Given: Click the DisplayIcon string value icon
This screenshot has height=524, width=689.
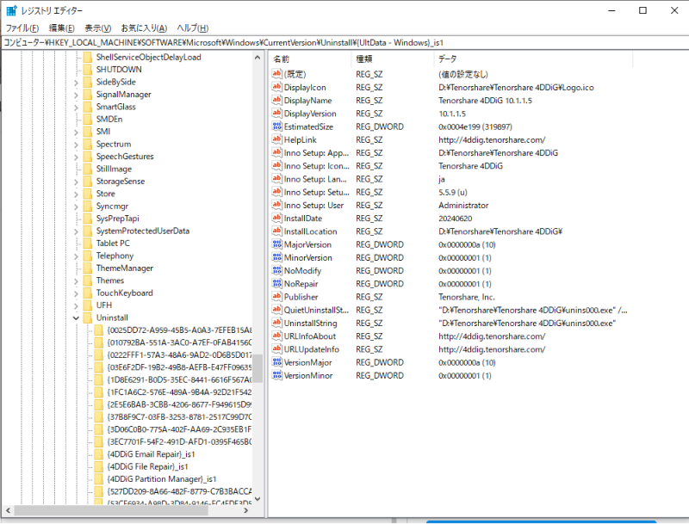Looking at the screenshot, I should pyautogui.click(x=276, y=87).
